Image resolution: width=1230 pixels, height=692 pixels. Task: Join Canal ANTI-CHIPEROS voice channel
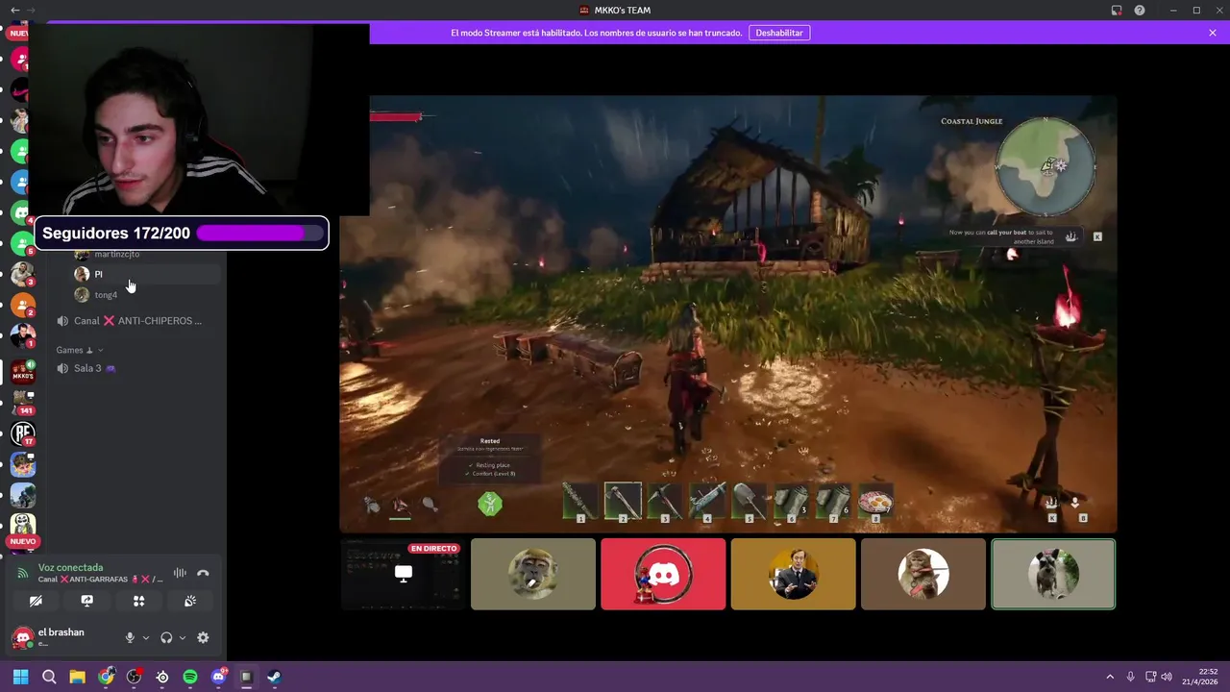(x=136, y=321)
